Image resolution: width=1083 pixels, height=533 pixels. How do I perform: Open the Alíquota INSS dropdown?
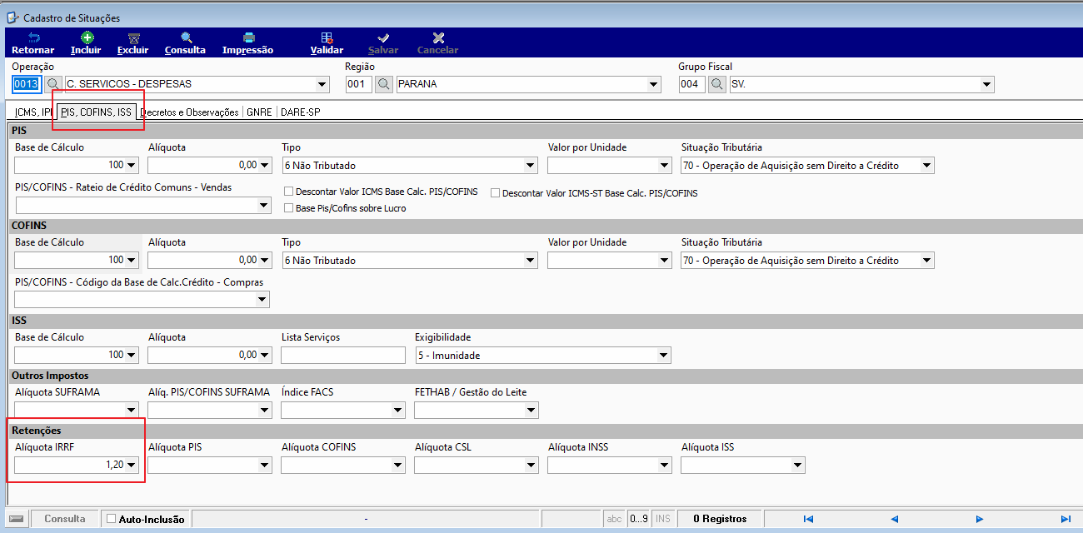click(x=664, y=466)
